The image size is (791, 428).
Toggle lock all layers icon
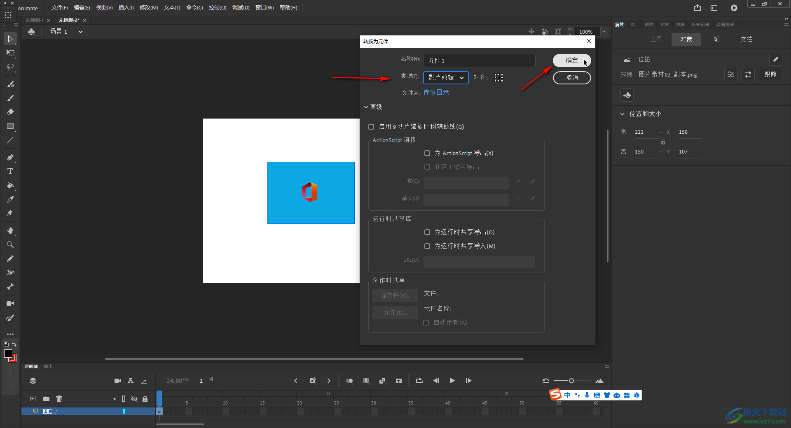(x=145, y=399)
